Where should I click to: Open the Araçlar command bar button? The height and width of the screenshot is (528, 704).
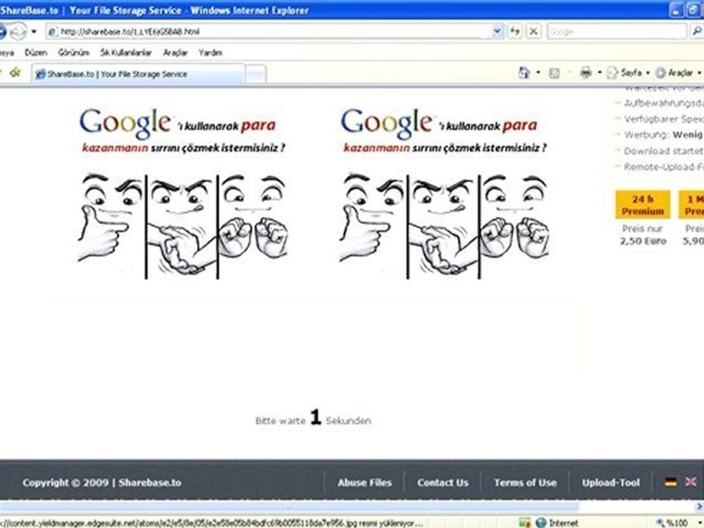click(678, 73)
